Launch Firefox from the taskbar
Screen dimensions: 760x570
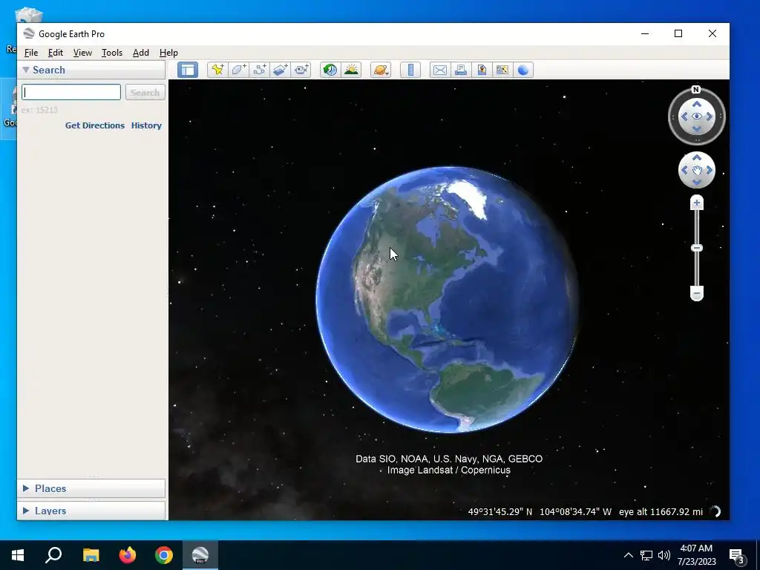(128, 555)
